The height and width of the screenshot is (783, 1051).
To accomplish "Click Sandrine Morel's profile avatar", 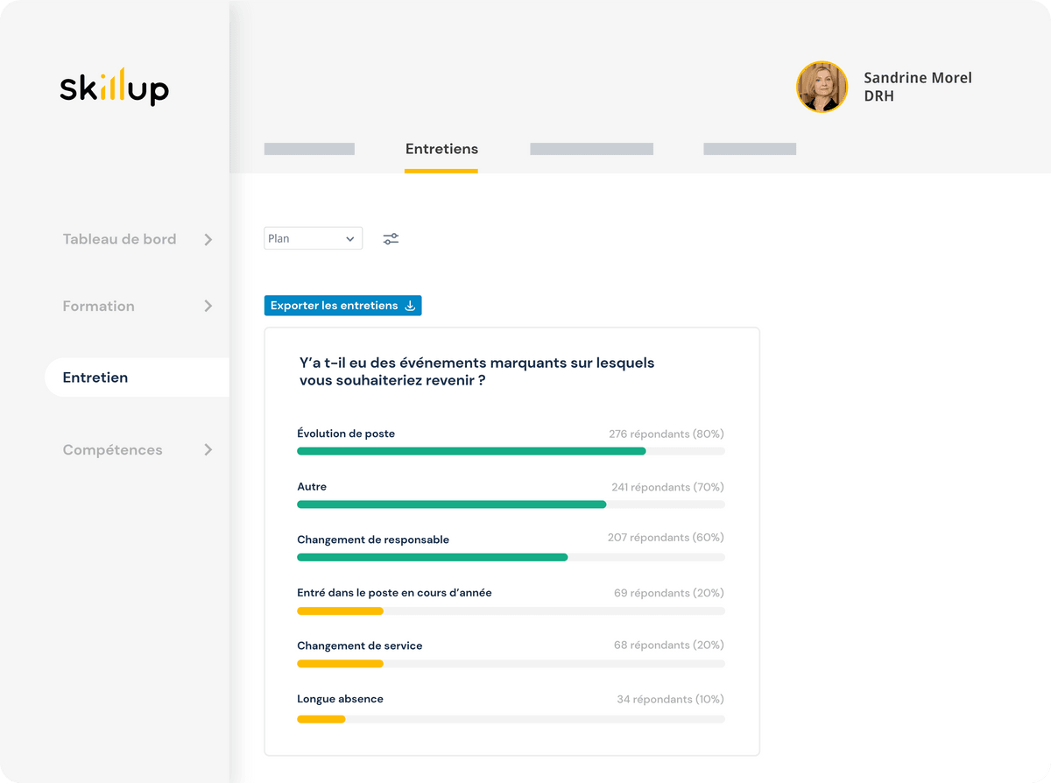I will click(x=822, y=87).
